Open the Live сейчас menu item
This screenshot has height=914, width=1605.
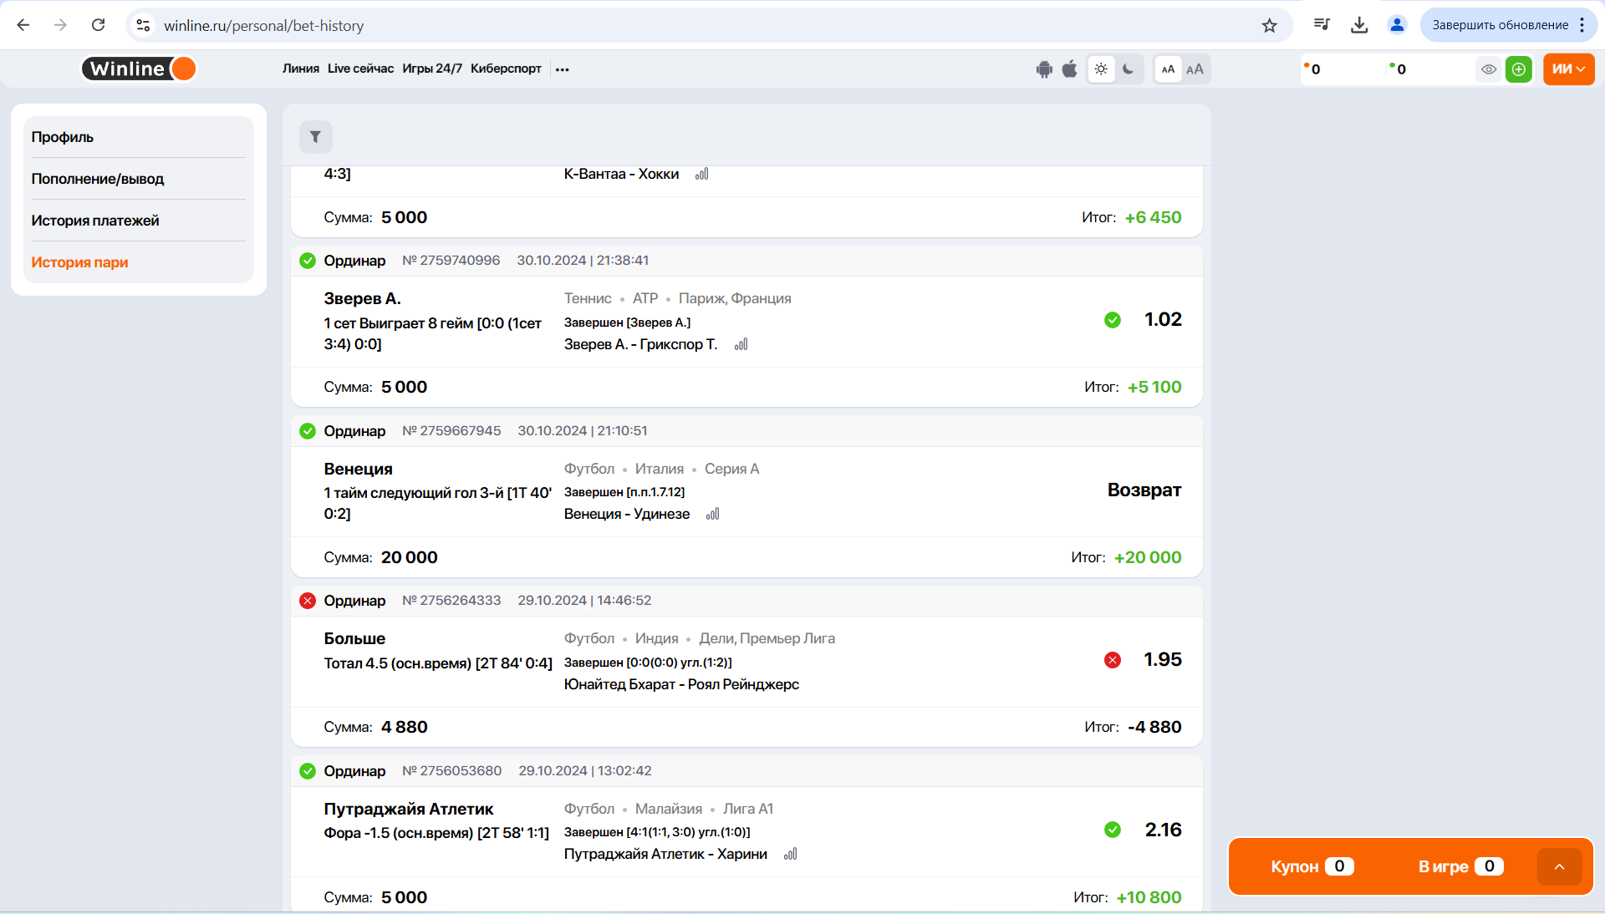[x=360, y=69]
